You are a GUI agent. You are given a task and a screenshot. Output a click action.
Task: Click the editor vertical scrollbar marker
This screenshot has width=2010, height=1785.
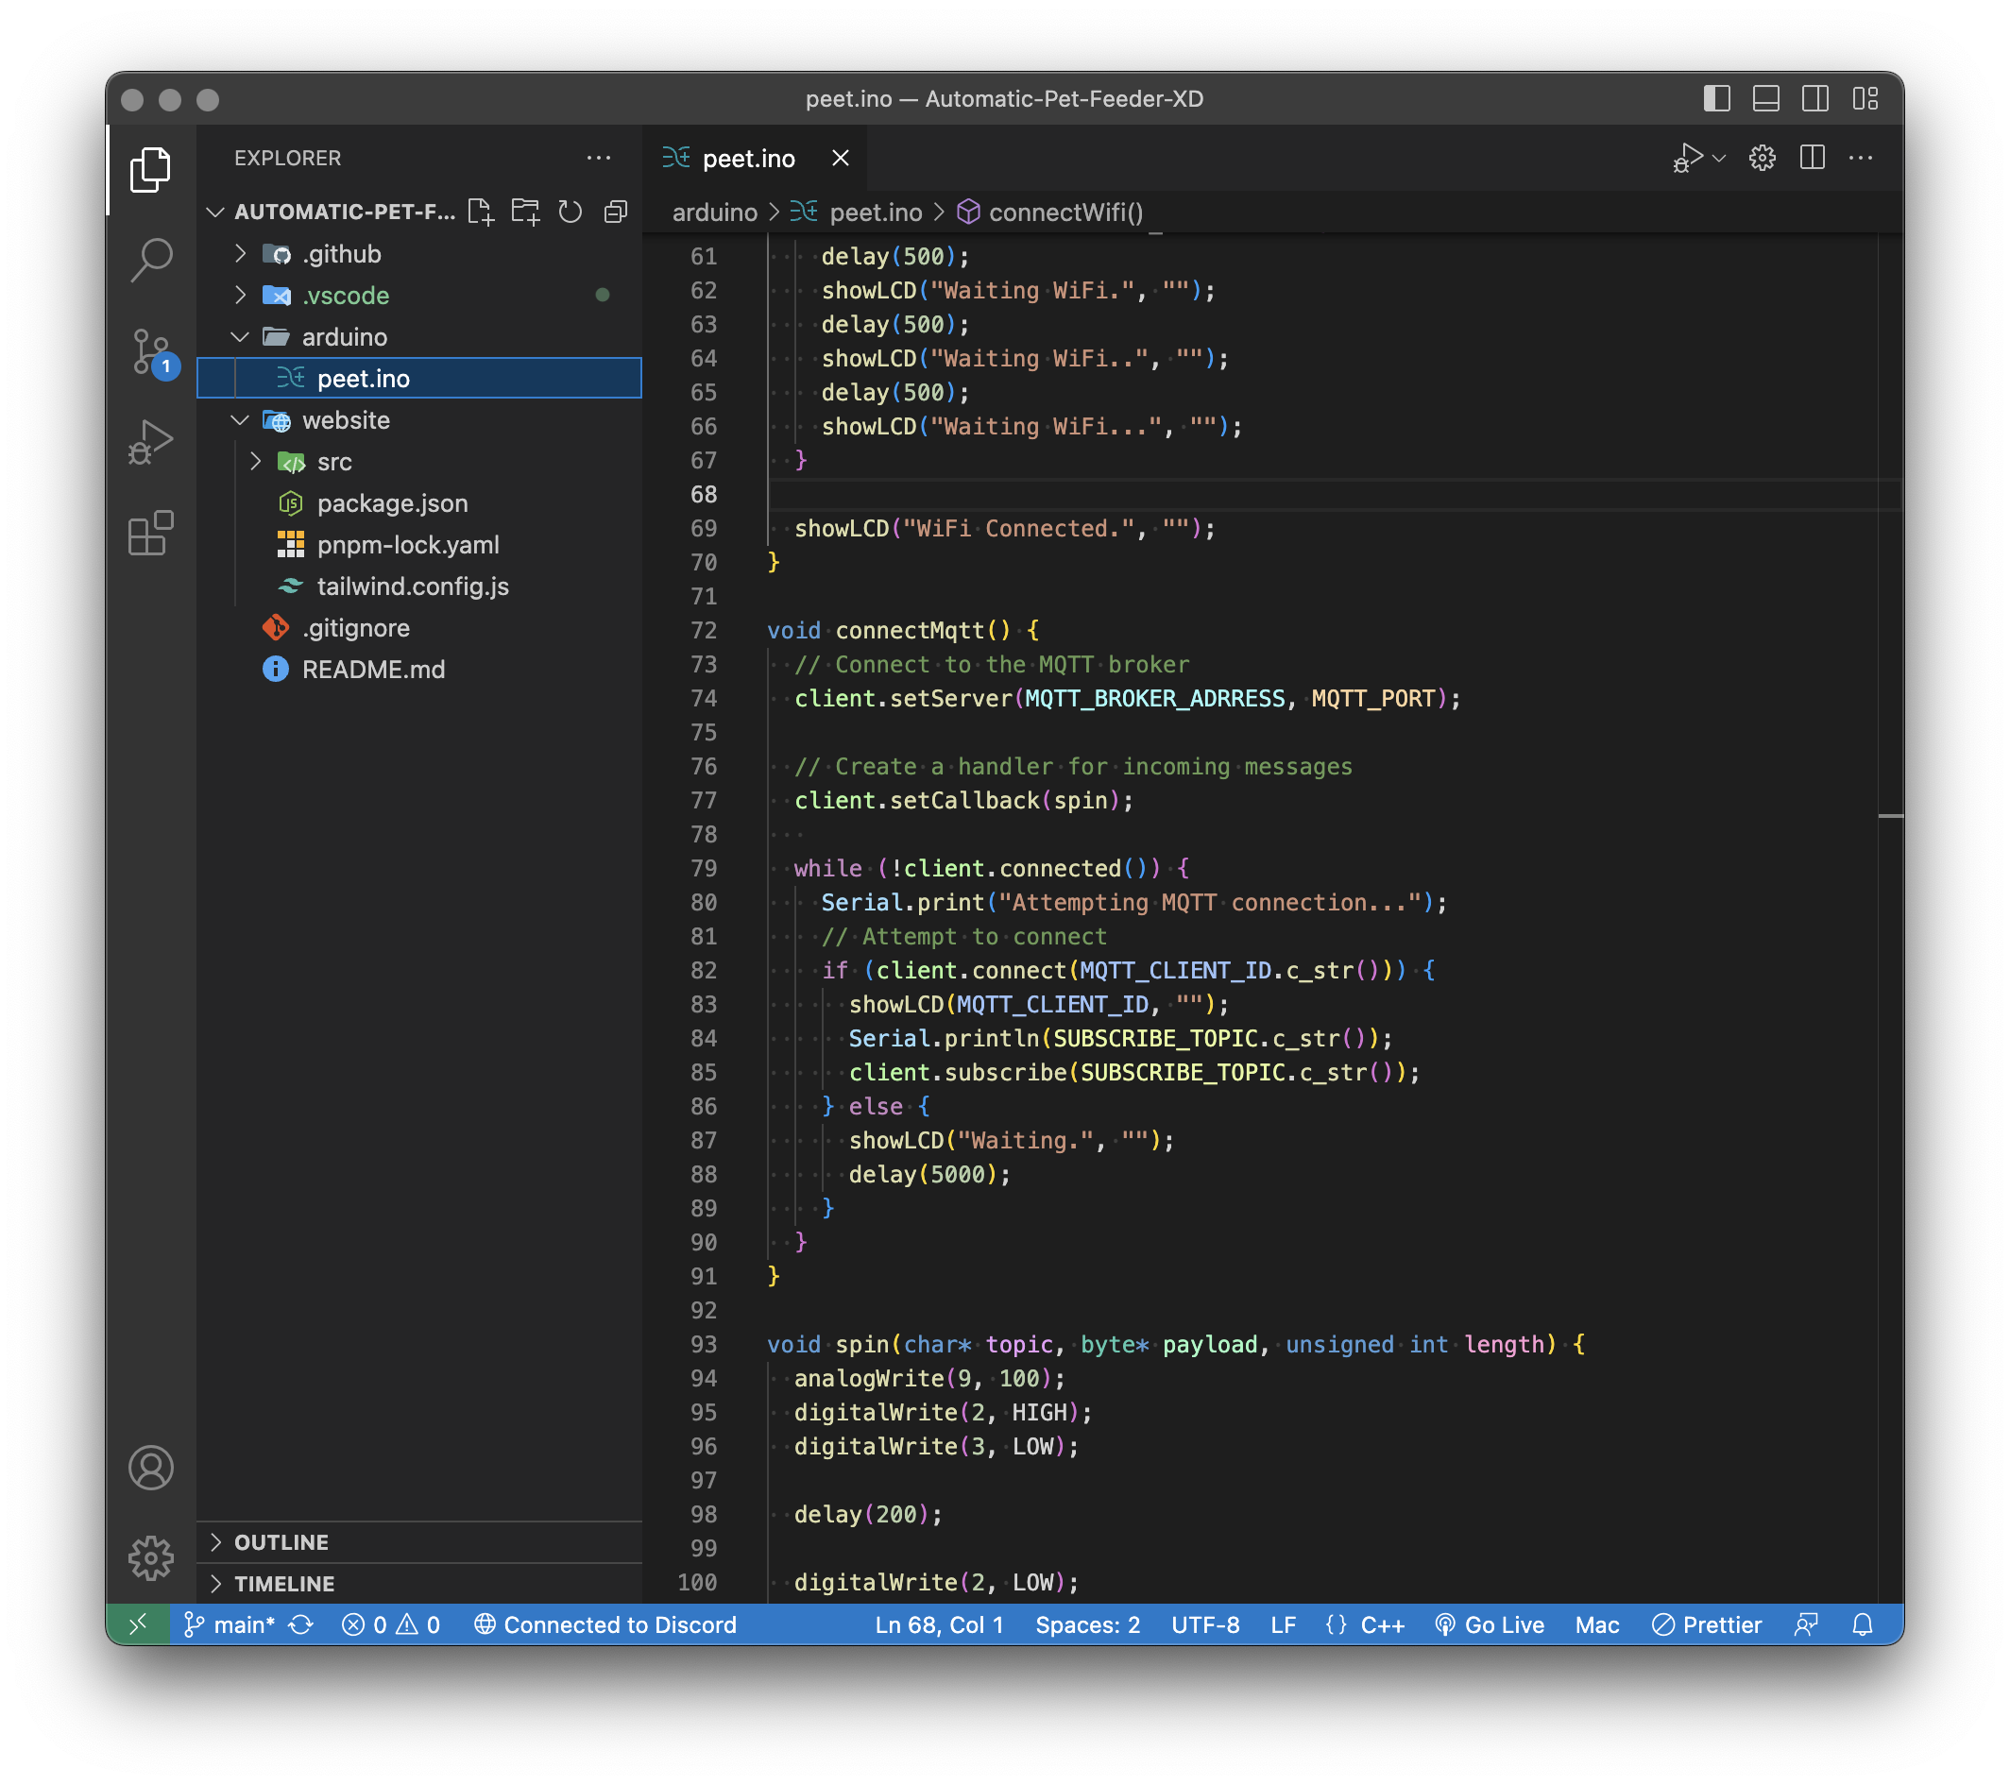point(1890,816)
